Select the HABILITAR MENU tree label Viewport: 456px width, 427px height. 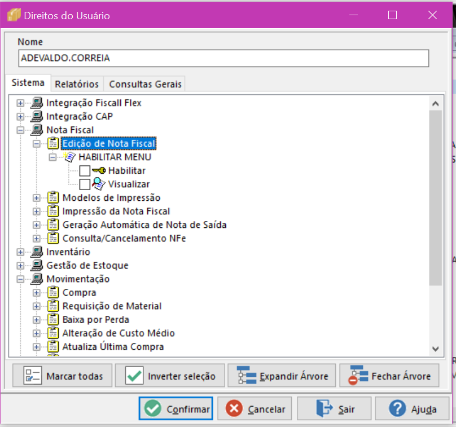[115, 157]
